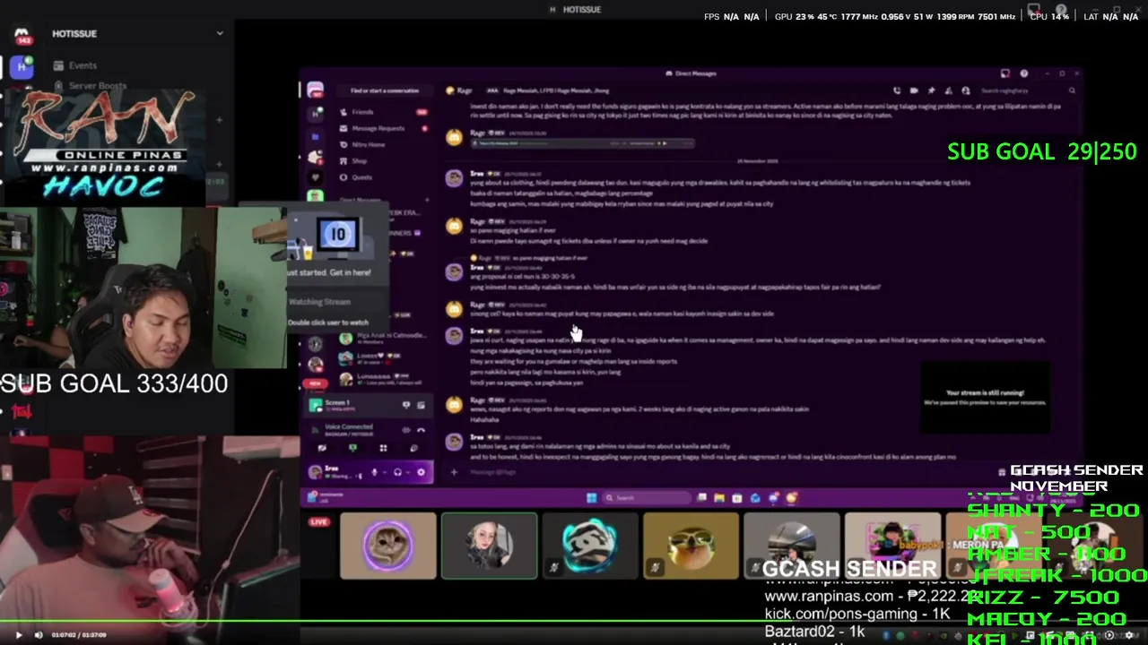This screenshot has height=645, width=1148.
Task: Open Friends in Discord sidebar
Action: click(x=383, y=112)
